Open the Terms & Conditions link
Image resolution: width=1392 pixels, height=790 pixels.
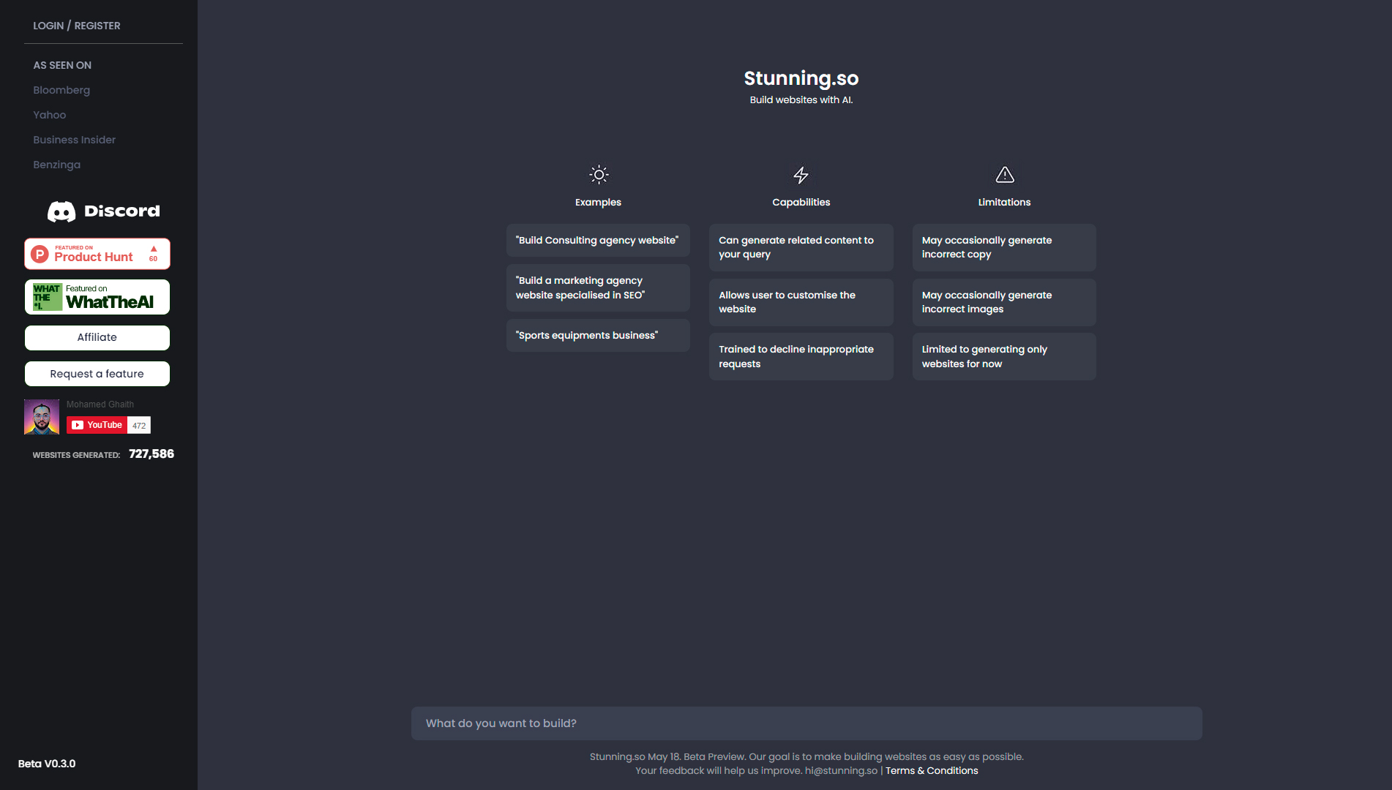931,770
